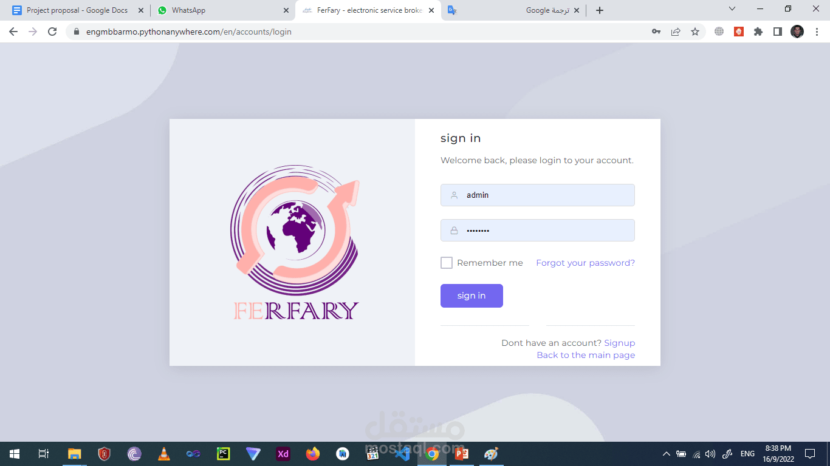Open Chrome's three-dot menu
Screen dimensions: 830x466
[x=815, y=32]
